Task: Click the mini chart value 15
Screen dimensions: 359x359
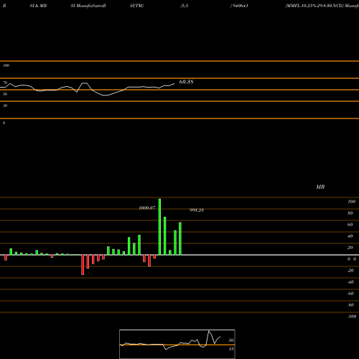Action: [x=231, y=349]
